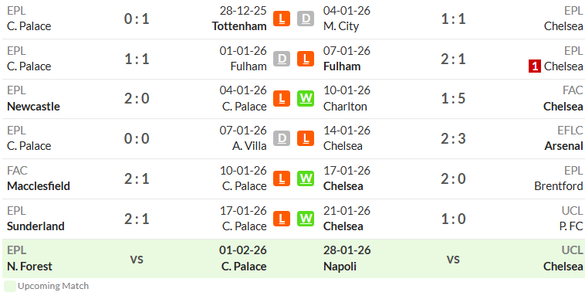
Task: Click the red card indicator beside Chelsea
Action: click(535, 66)
